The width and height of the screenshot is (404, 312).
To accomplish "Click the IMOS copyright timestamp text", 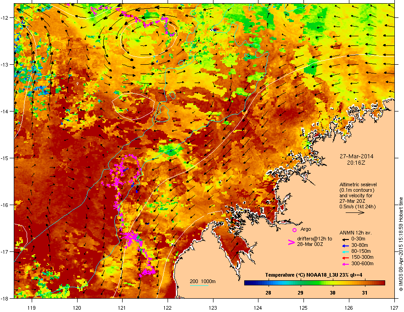I will [x=401, y=244].
